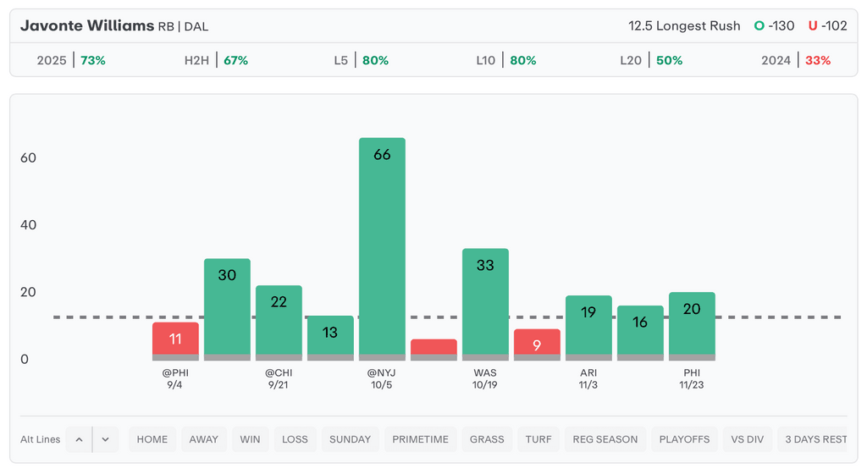View the L5 80% split
Image resolution: width=867 pixels, height=474 pixels.
[x=362, y=60]
